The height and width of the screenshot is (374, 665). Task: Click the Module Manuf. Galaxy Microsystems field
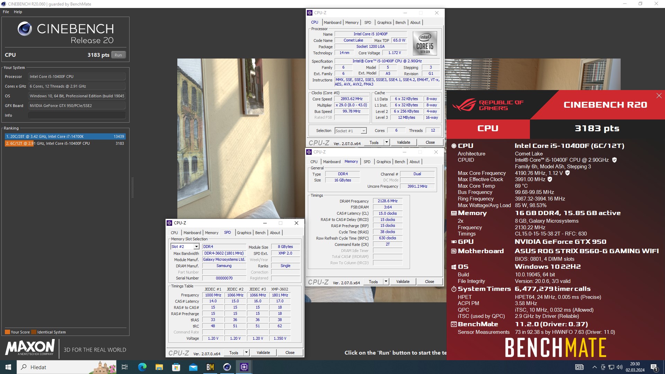tap(224, 259)
